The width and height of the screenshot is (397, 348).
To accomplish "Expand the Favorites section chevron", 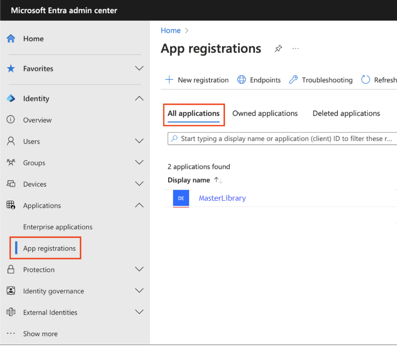I will 139,69.
